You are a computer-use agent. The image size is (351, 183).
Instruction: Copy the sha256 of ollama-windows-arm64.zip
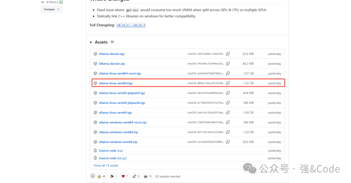(x=228, y=142)
